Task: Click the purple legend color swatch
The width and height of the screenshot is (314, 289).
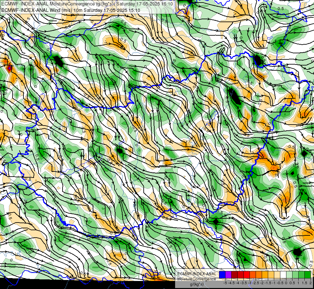Action: coord(228,275)
